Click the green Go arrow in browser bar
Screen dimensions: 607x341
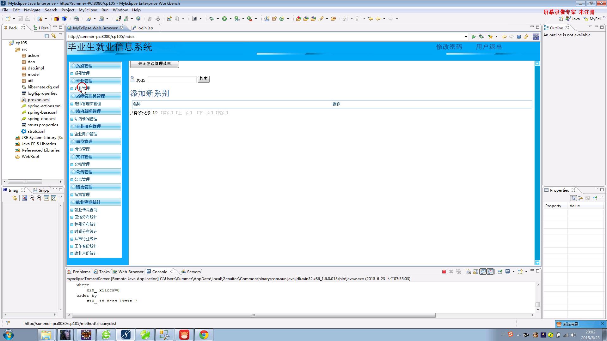[x=474, y=37]
